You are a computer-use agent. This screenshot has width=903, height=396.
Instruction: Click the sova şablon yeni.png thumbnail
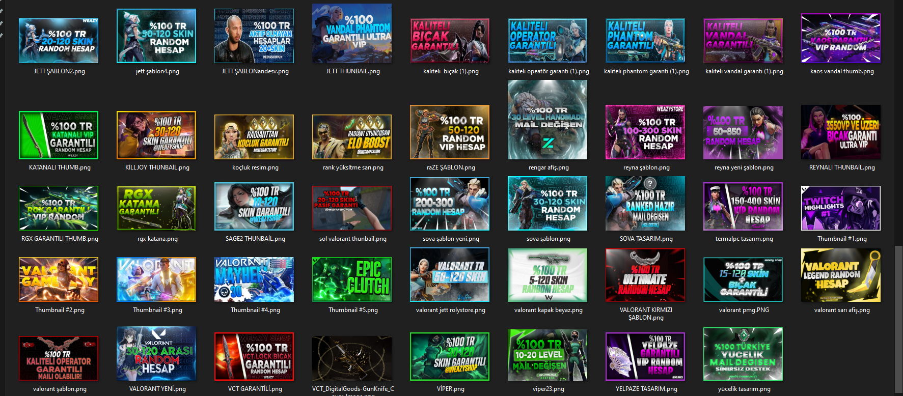coord(450,204)
